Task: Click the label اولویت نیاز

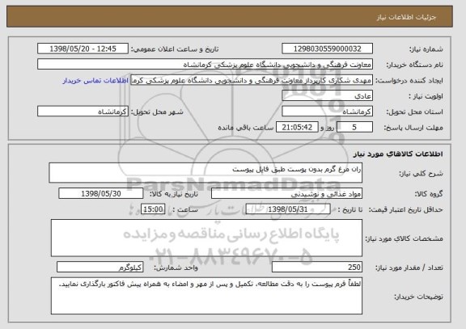Action: pos(426,96)
